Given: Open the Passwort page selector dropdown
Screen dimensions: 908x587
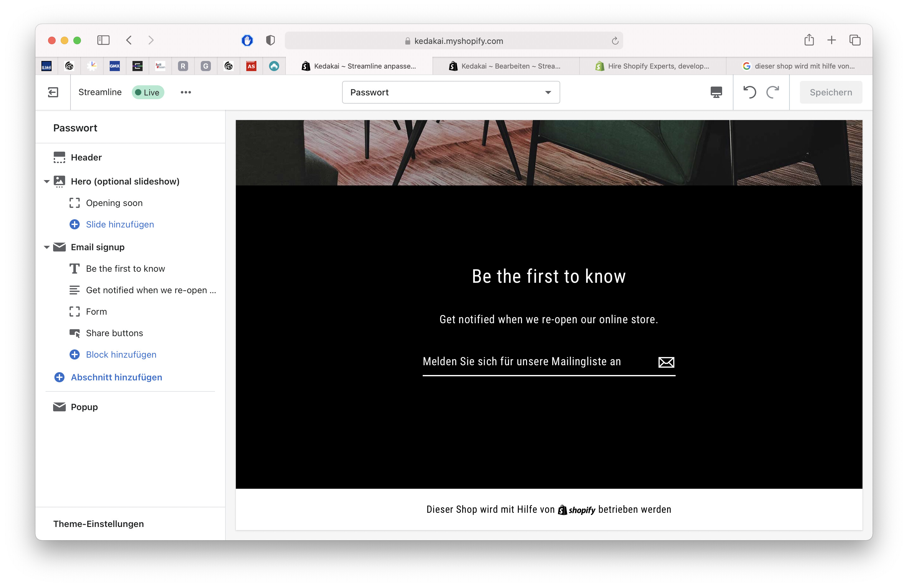Looking at the screenshot, I should pyautogui.click(x=451, y=92).
